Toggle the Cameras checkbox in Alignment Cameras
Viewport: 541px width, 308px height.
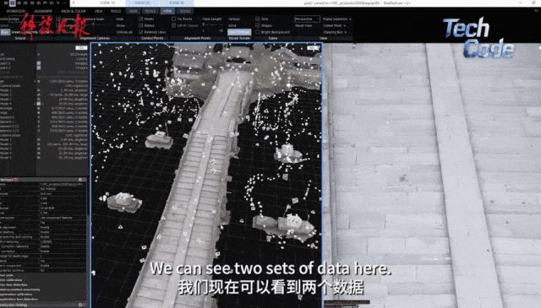pos(58,19)
